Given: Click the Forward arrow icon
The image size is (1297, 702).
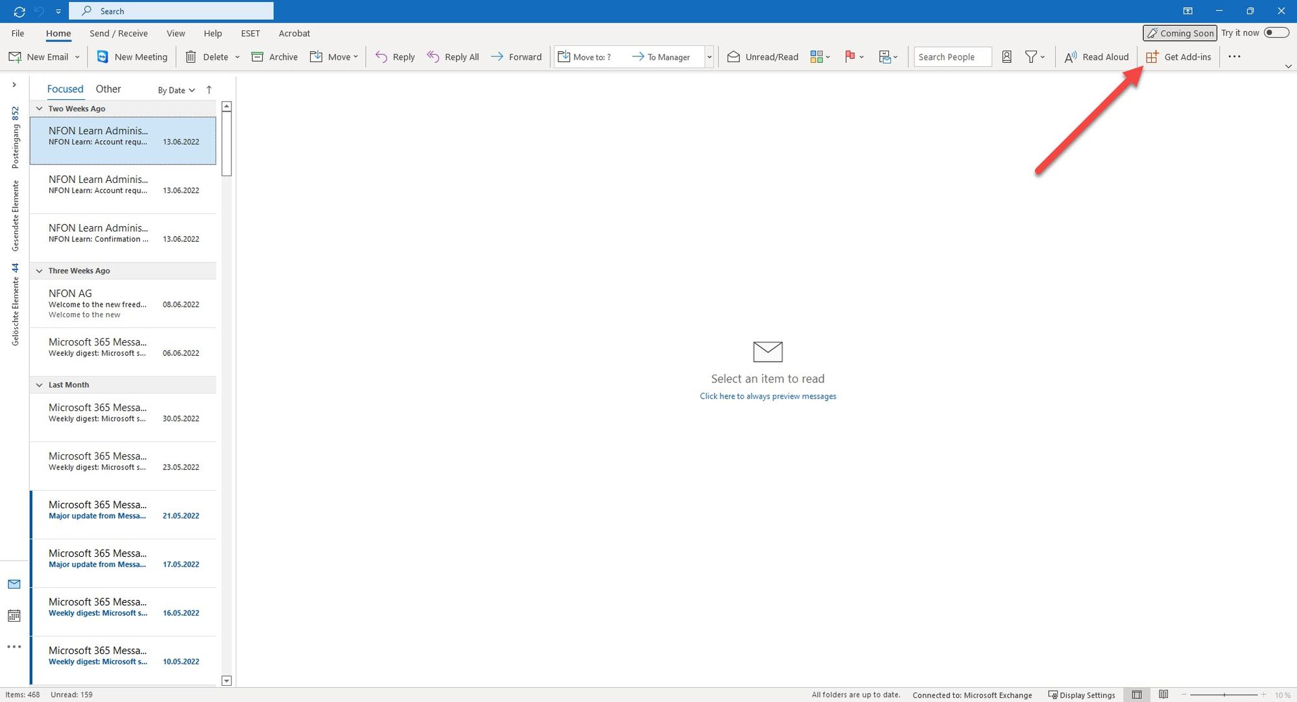Looking at the screenshot, I should point(497,57).
